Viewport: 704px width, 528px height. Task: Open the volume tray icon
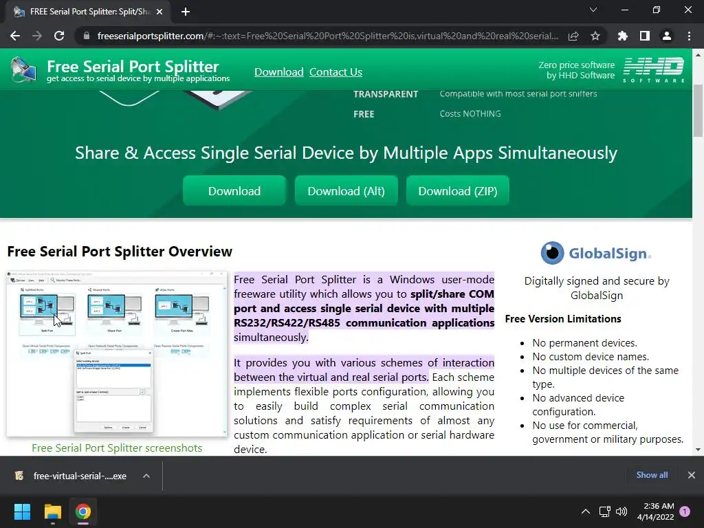click(621, 511)
